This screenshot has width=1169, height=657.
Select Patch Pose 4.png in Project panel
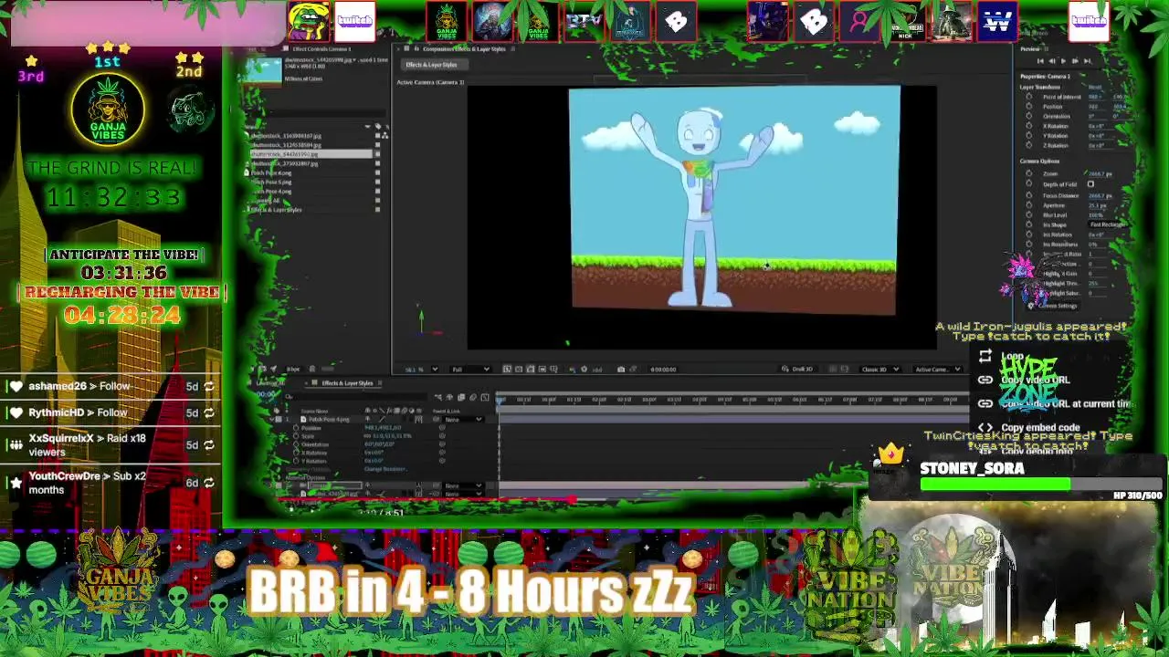click(272, 191)
